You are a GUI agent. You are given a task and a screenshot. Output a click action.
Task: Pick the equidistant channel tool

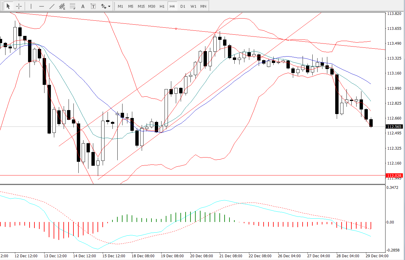[x=62, y=6]
